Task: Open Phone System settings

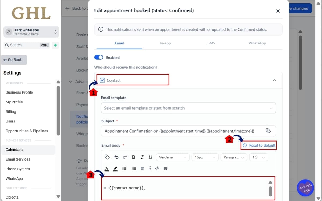Action: (x=18, y=169)
